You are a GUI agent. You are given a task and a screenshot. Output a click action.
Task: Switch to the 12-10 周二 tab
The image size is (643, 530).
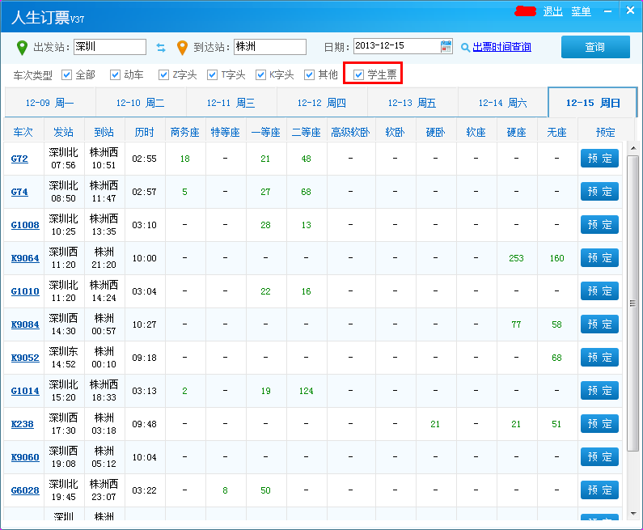[141, 103]
